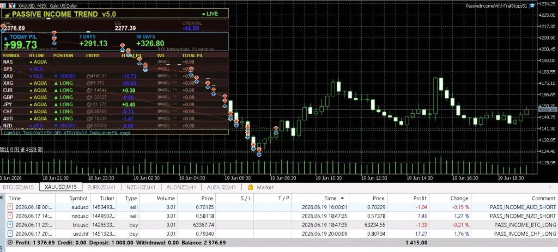
Task: Select the XAUUSD,M15 chart tab
Action: 60,187
